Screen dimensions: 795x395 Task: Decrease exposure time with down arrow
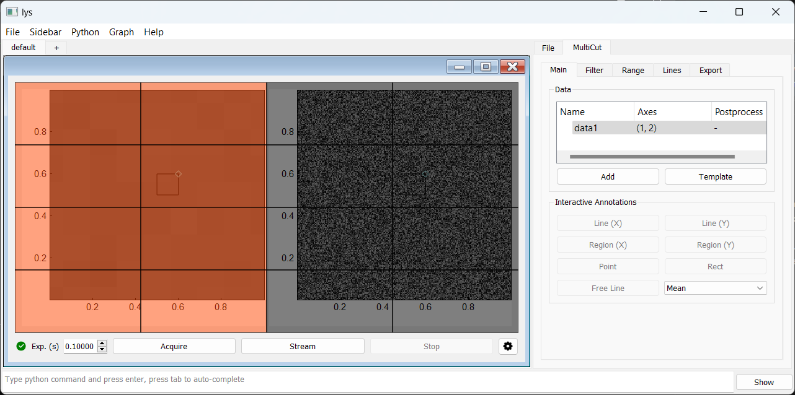point(102,350)
